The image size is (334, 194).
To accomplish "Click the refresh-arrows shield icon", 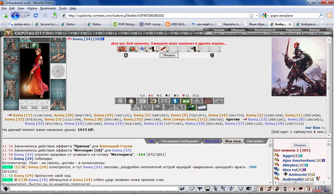I will click(x=212, y=55).
